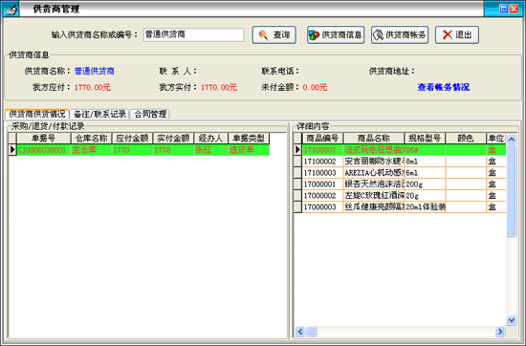Click the 单据号 column header
526x346 pixels.
click(44, 139)
